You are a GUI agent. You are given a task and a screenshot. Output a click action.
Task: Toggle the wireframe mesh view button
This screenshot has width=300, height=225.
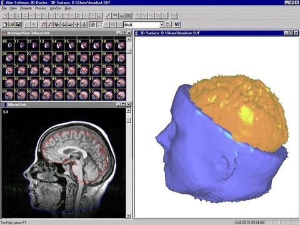coord(99,24)
